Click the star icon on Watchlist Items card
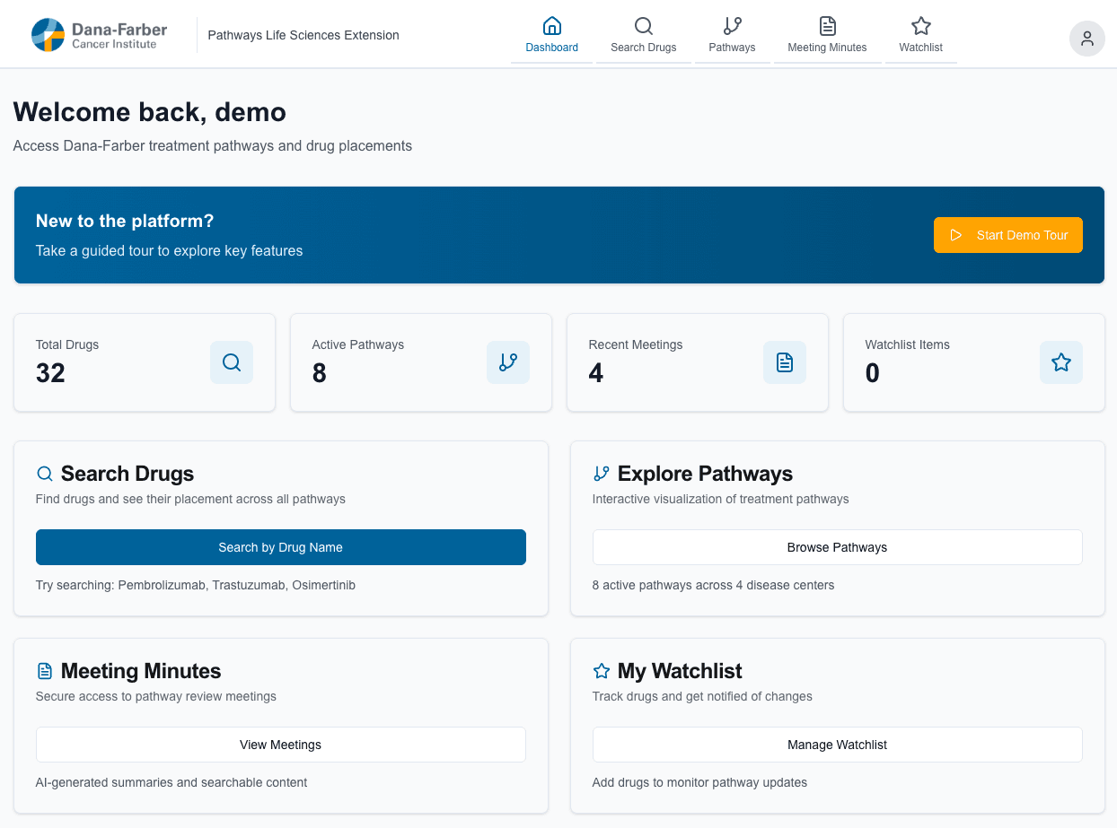The height and width of the screenshot is (828, 1117). [1061, 362]
